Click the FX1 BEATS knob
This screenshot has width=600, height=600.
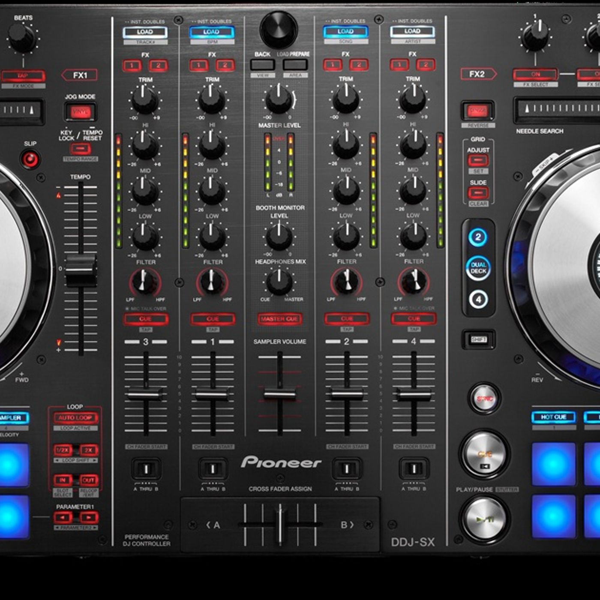22,38
